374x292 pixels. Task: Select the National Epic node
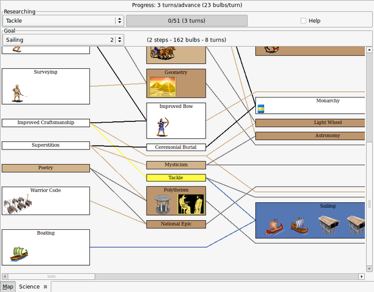[x=176, y=224]
